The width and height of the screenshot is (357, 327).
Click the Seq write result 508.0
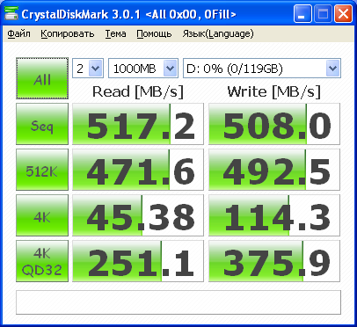tap(274, 124)
